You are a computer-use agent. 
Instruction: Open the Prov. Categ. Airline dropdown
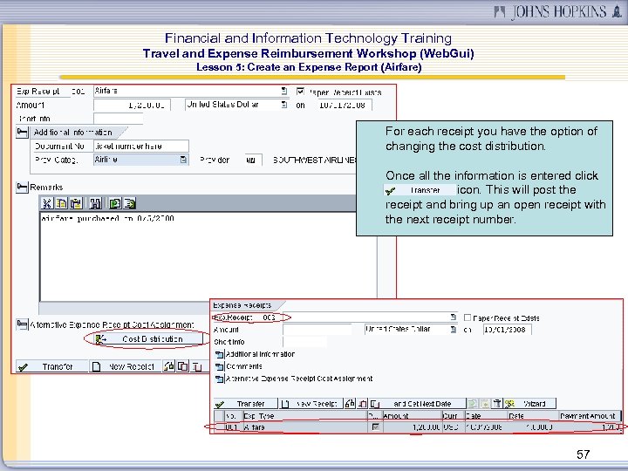183,160
